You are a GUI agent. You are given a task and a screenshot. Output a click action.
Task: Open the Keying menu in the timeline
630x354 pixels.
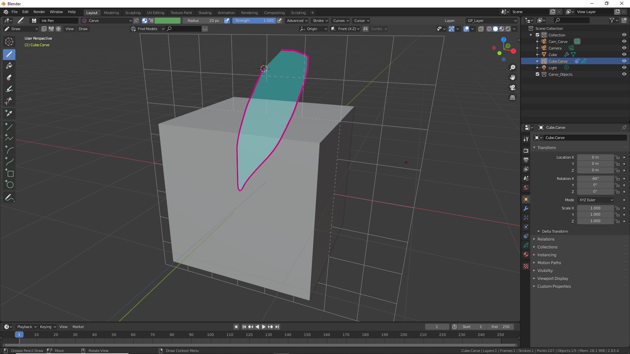point(48,327)
